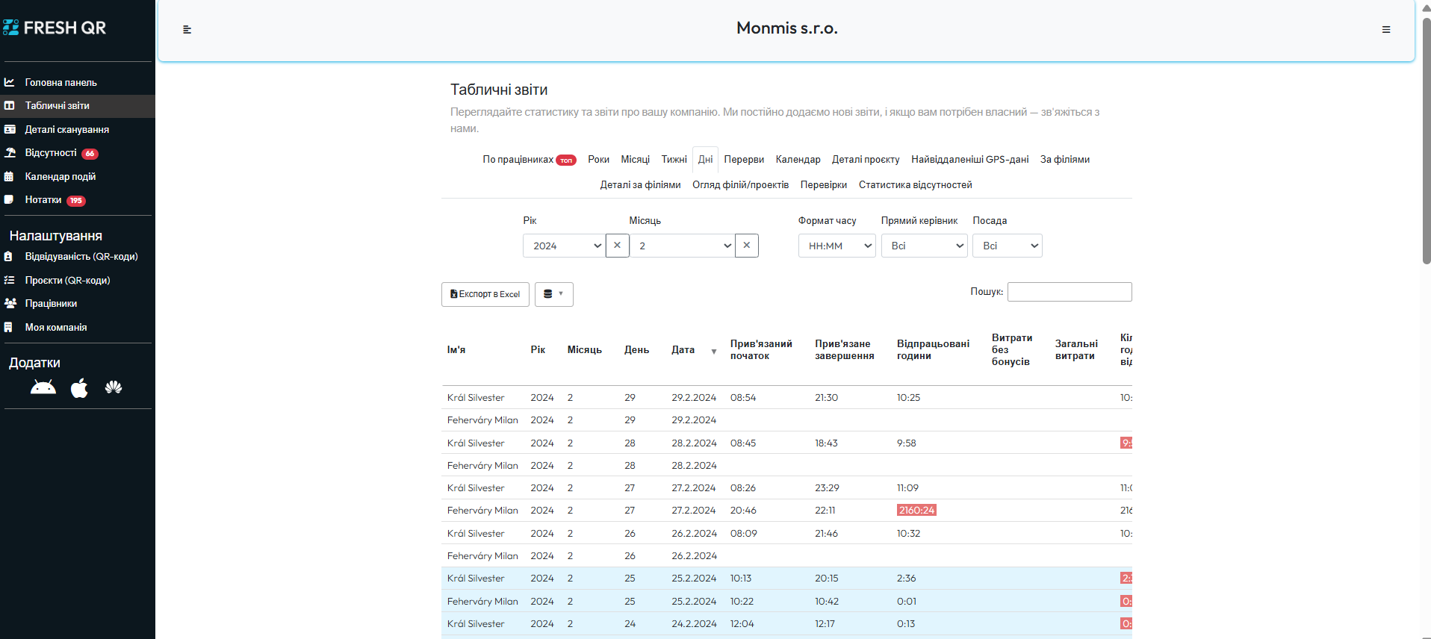Screen dimensions: 1431x639
Task: Open the HH:MM time format dropdown
Action: [836, 246]
